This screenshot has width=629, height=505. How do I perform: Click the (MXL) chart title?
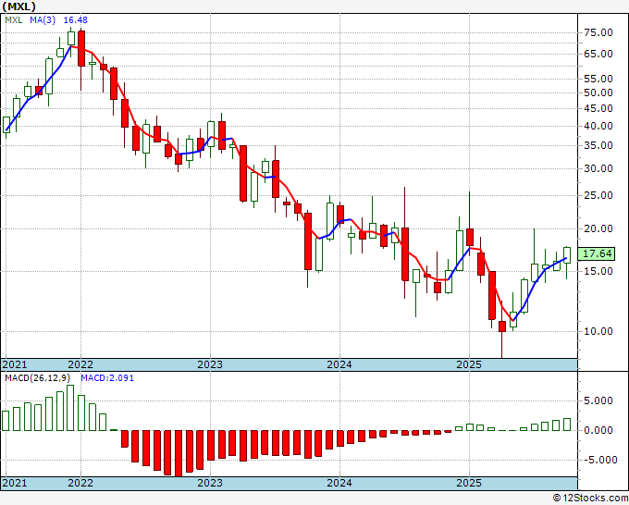(x=19, y=6)
